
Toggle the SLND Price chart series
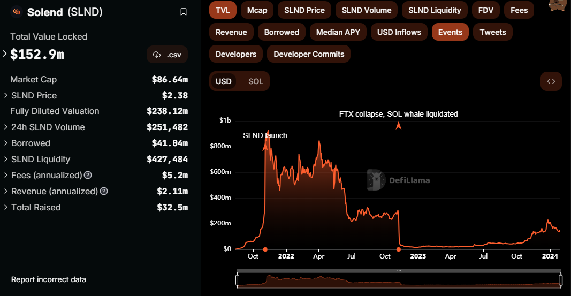[304, 10]
